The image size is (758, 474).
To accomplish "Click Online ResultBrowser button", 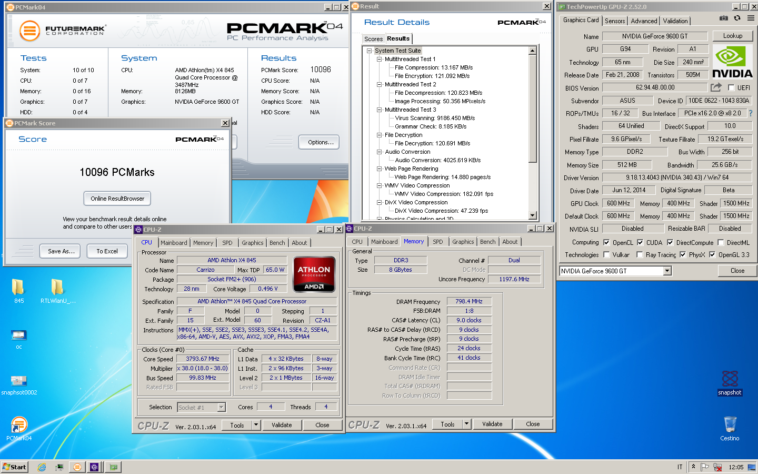I will click(117, 199).
